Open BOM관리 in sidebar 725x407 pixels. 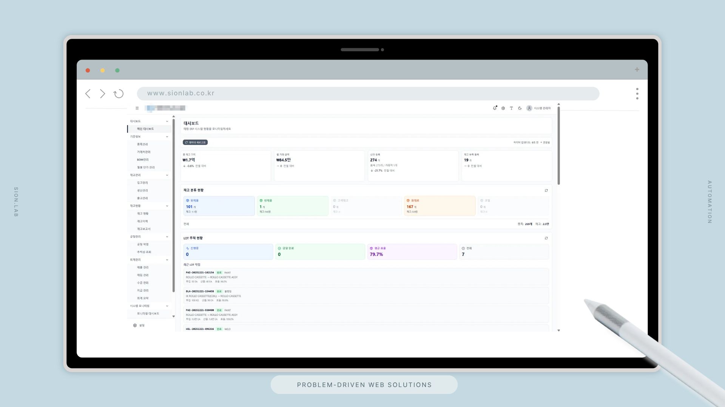(x=143, y=160)
